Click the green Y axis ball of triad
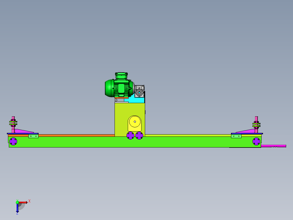The image size is (293, 220). point(17,202)
